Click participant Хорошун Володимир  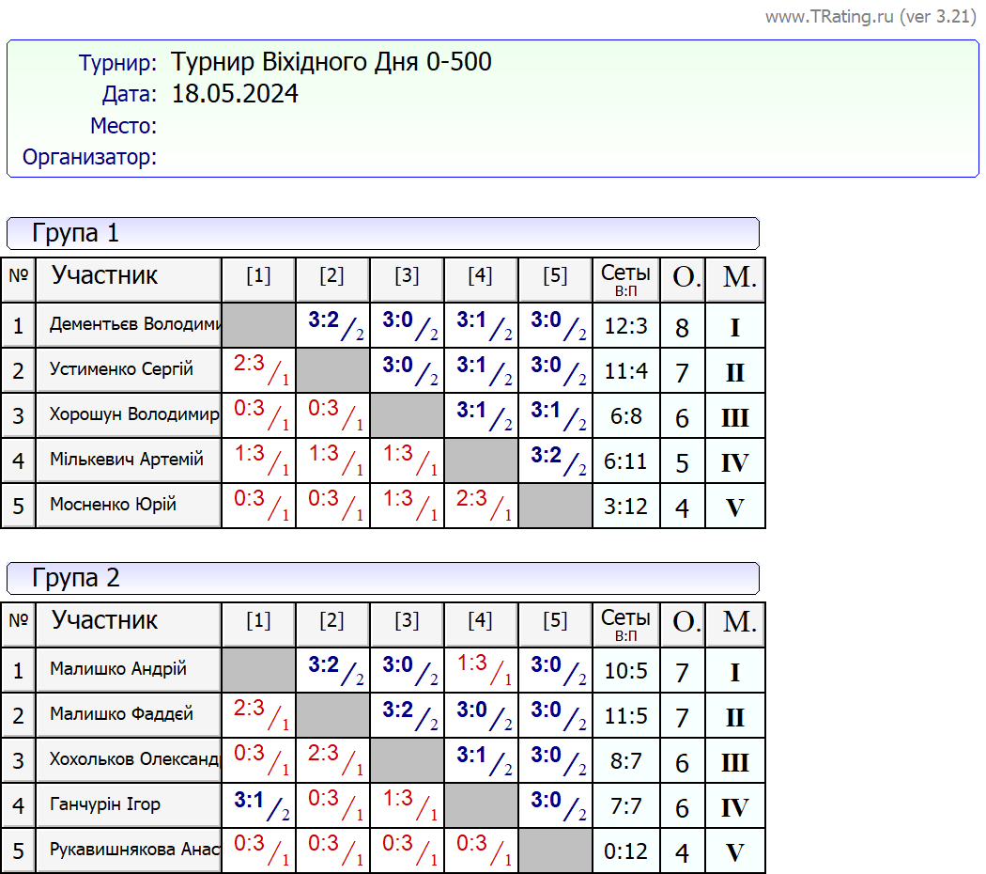(x=134, y=414)
